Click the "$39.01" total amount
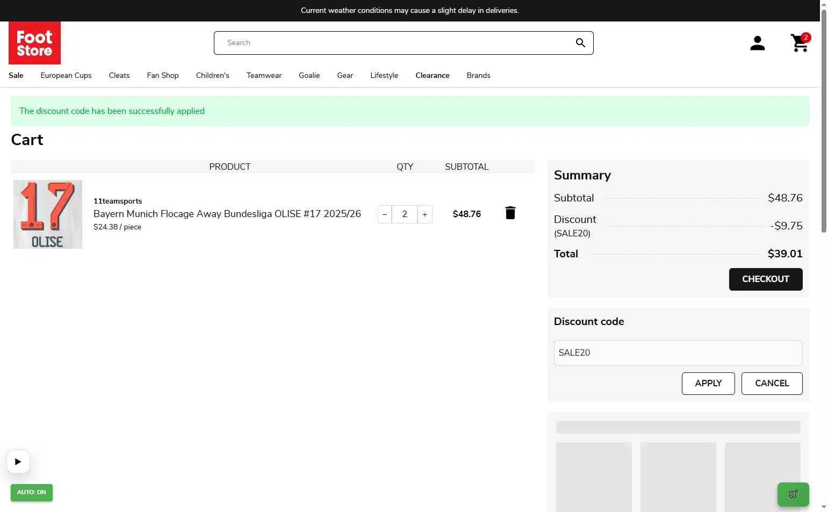 (785, 254)
